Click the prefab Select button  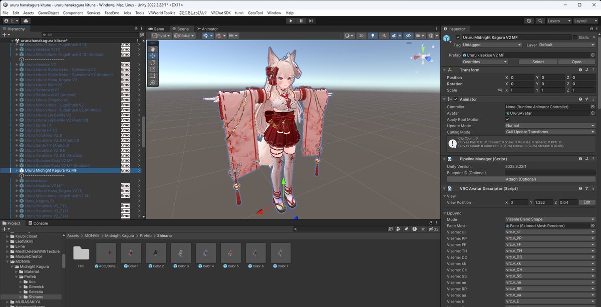538,62
